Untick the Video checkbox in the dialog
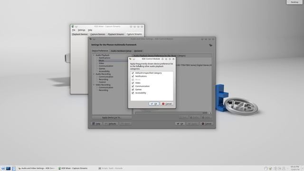Screen dimensions: 304x171 pos(133,83)
